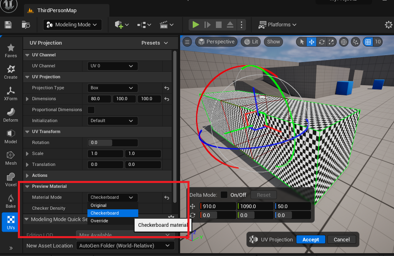Collapse the UV Channel section
The width and height of the screenshot is (394, 256).
[x=27, y=55]
